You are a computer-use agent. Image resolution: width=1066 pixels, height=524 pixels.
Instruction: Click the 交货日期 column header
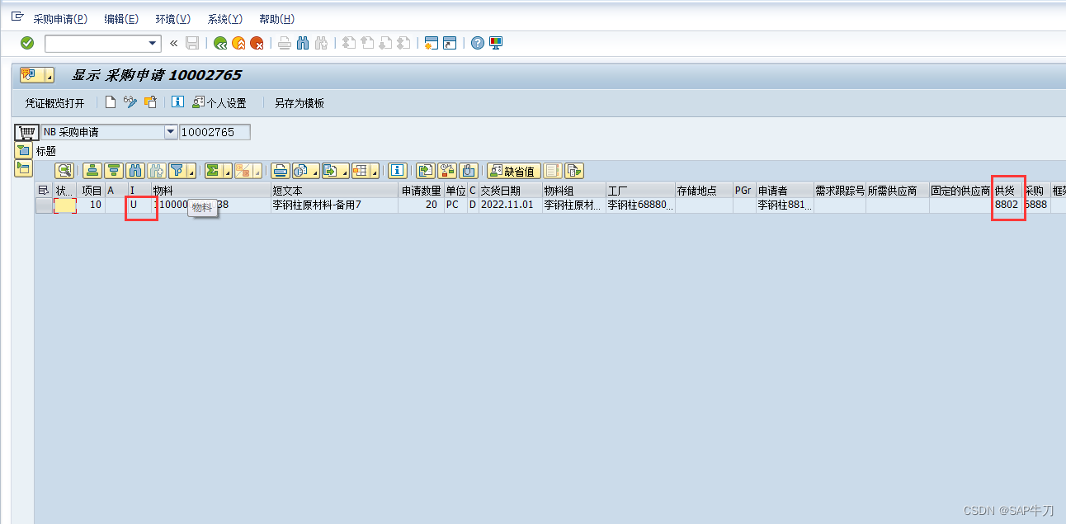coord(510,191)
